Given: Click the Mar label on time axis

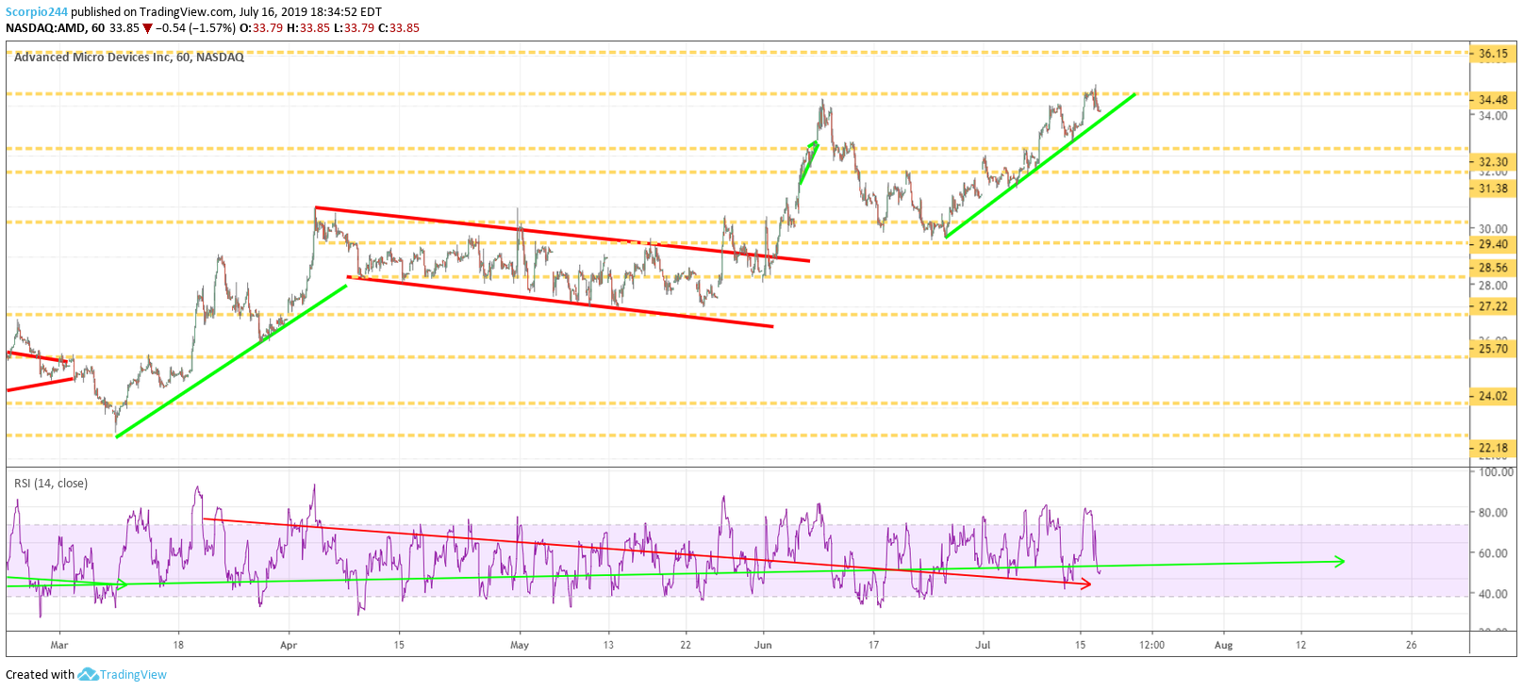Looking at the screenshot, I should 59,646.
